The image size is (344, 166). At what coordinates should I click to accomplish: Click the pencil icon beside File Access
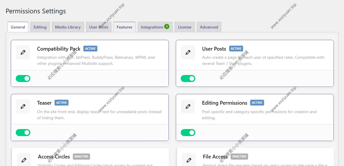pyautogui.click(x=189, y=160)
